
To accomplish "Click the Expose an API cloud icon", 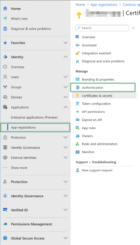I will tap(77, 120).
